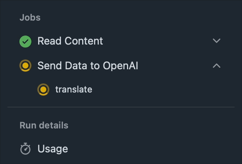
Task: Check the running status of the translate sub-job
Action: tap(43, 89)
